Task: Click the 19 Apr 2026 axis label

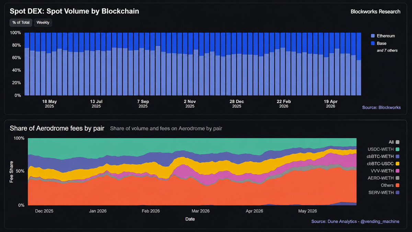Action: click(x=330, y=104)
